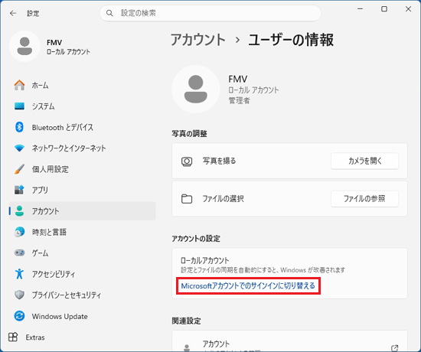Click the back arrow icon
Image resolution: width=421 pixels, height=352 pixels.
[x=13, y=13]
